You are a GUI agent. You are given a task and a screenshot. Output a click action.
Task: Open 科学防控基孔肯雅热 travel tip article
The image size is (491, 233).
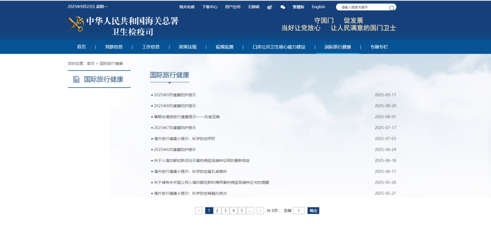coord(190,172)
